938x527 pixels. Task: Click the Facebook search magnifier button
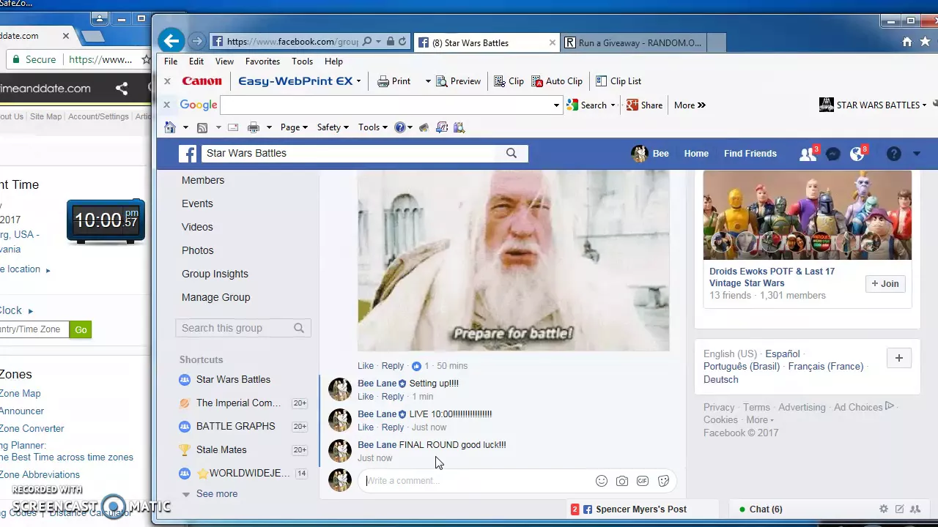(x=512, y=153)
